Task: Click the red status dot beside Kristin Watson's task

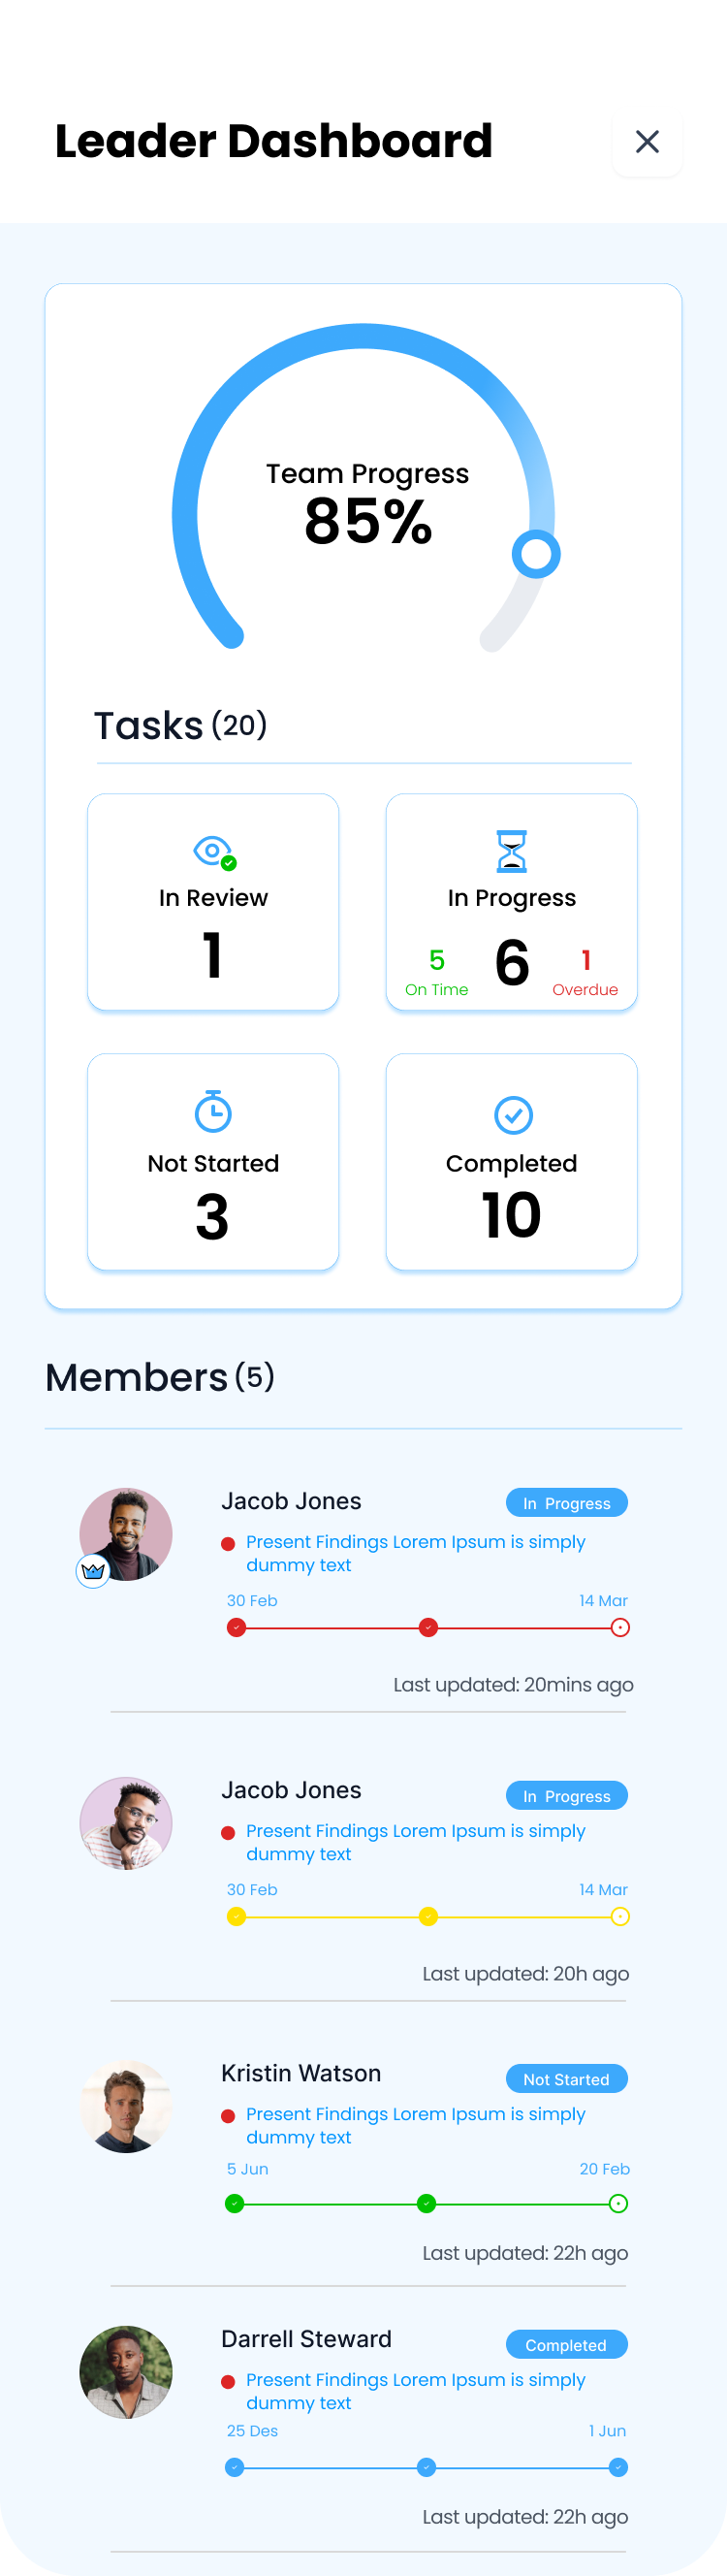Action: click(229, 2115)
